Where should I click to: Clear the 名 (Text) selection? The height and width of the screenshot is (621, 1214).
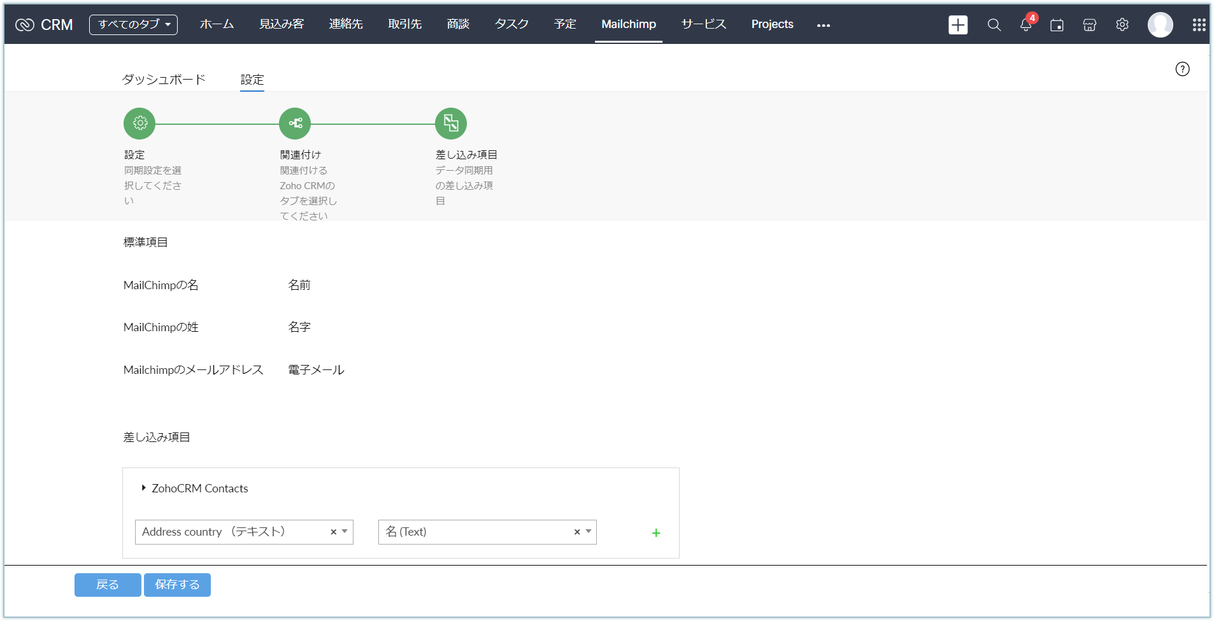pyautogui.click(x=577, y=532)
